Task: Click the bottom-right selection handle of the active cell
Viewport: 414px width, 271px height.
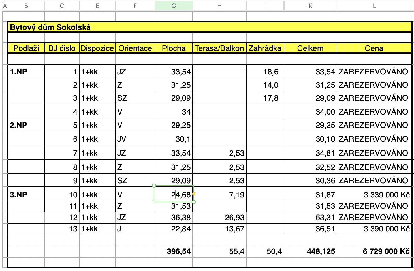Action: click(194, 202)
